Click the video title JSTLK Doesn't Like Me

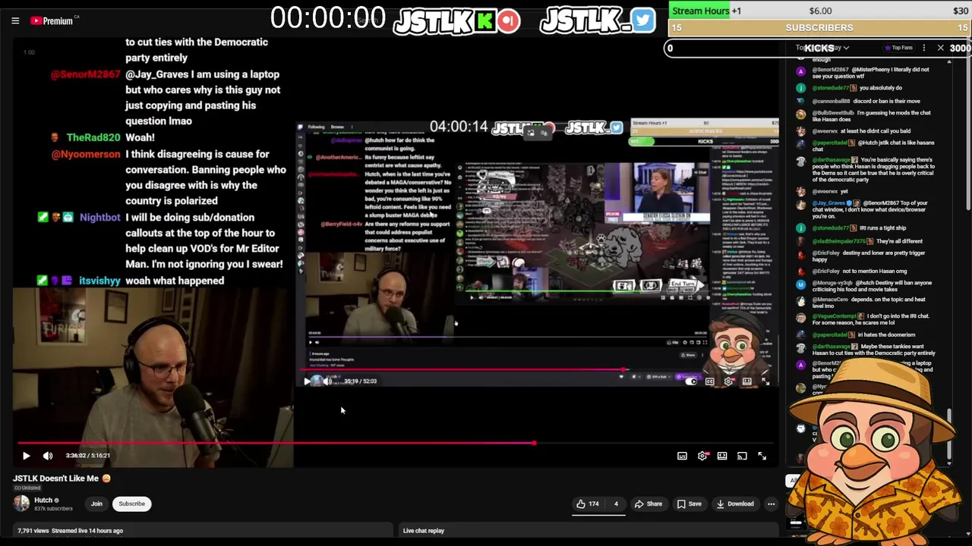tap(56, 479)
